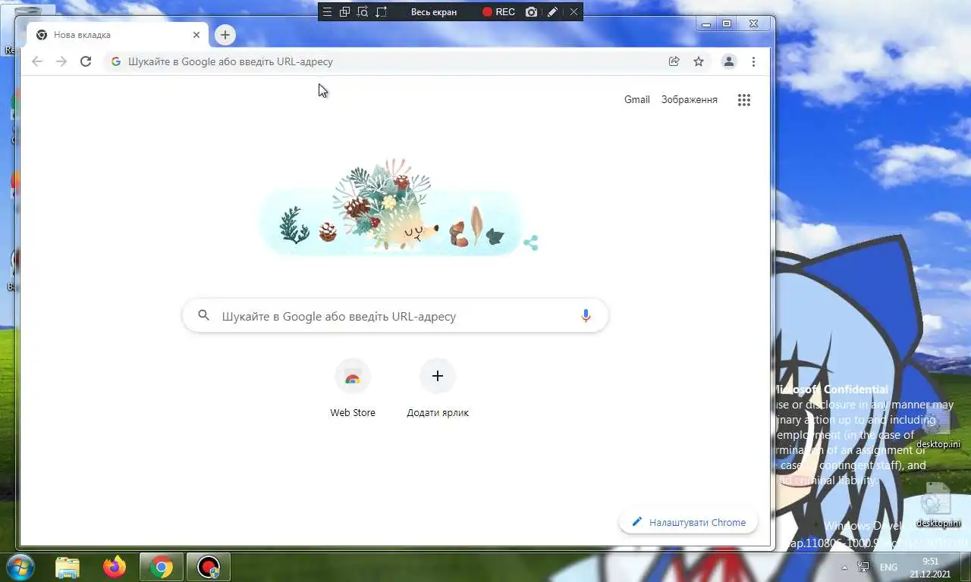
Task: Maximize the Chrome window
Action: (727, 24)
